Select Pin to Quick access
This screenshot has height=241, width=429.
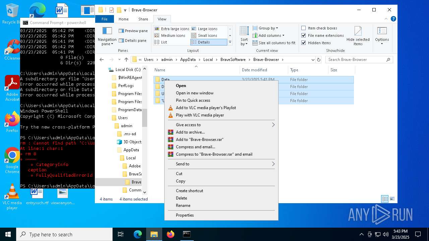[x=221, y=100]
